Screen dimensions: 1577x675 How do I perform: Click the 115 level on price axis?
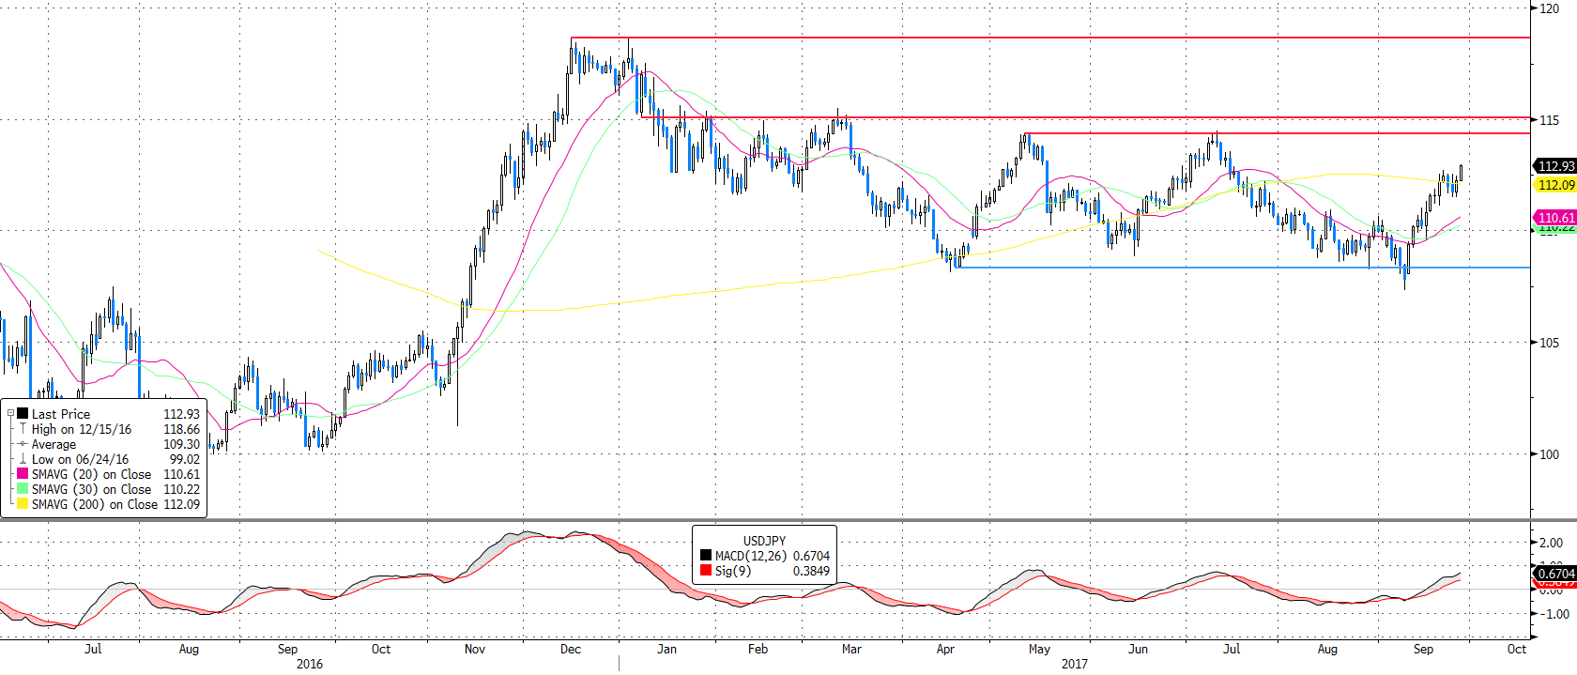[1549, 120]
